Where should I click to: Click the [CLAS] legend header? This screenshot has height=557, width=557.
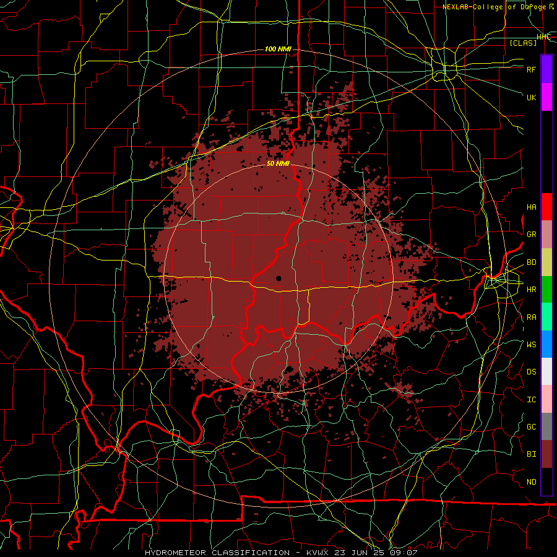pos(523,43)
